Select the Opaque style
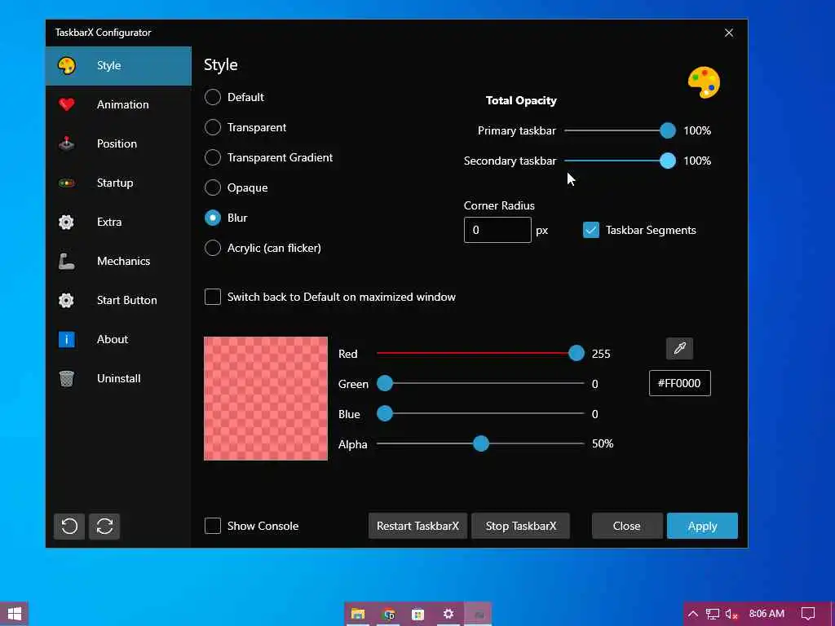This screenshot has height=626, width=835. point(213,187)
